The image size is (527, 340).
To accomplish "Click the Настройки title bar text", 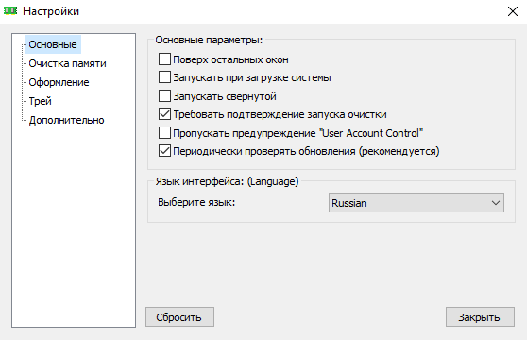I will coord(51,11).
